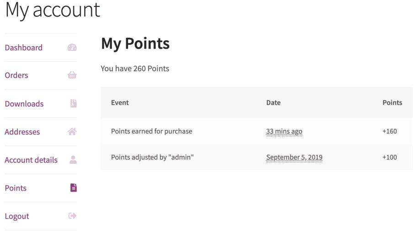Image resolution: width=415 pixels, height=235 pixels.
Task: Click the Points column header
Action: coord(392,103)
